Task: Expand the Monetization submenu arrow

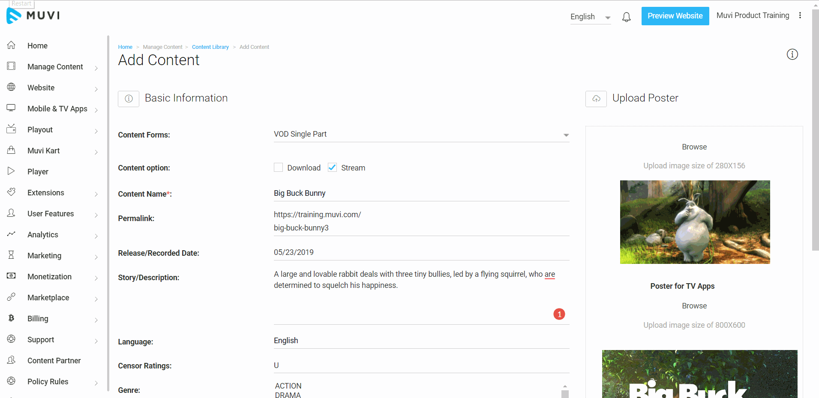Action: coord(96,278)
